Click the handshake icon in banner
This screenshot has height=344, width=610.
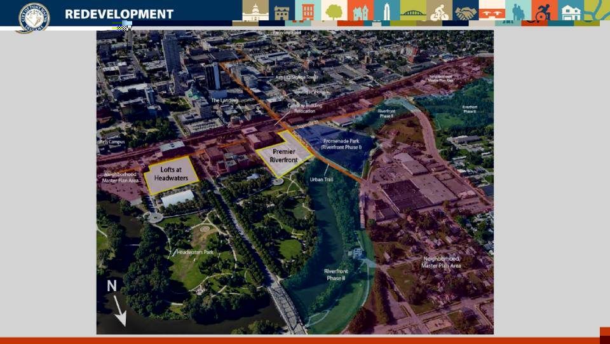click(x=465, y=11)
